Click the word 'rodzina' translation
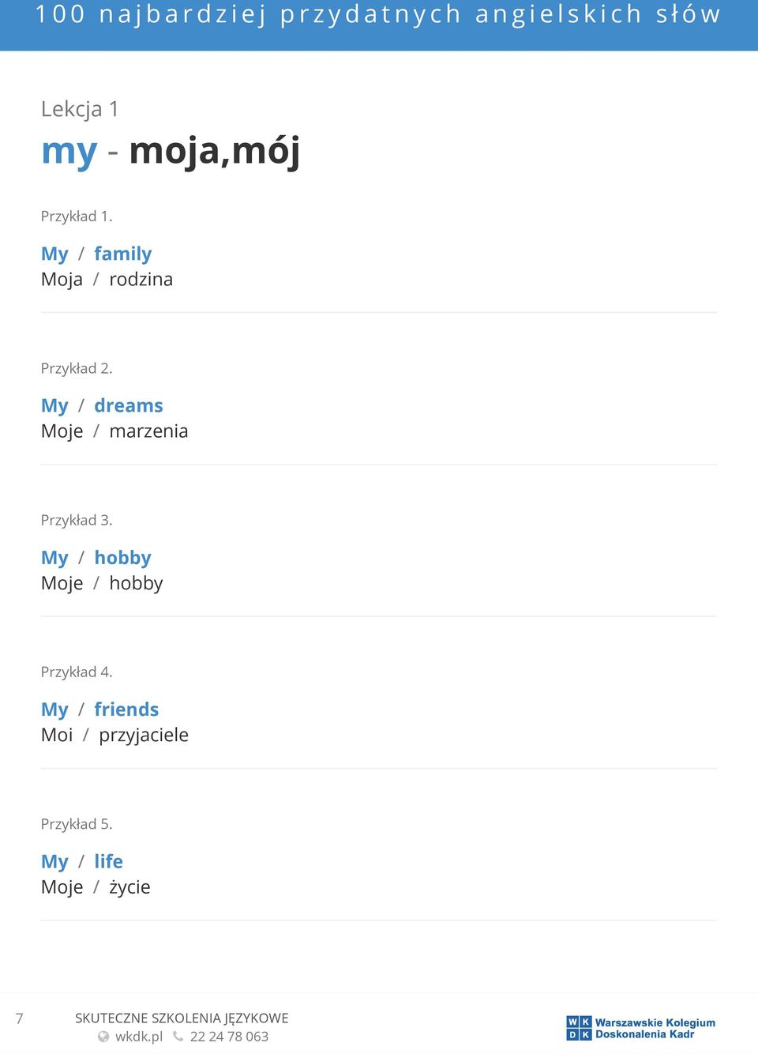The image size is (758, 1054). pyautogui.click(x=141, y=280)
